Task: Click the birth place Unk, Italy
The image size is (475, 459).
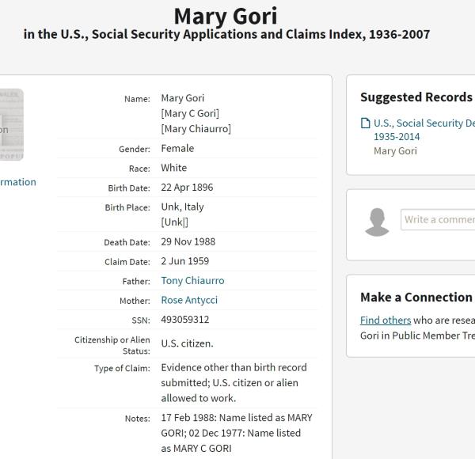Action: [182, 207]
